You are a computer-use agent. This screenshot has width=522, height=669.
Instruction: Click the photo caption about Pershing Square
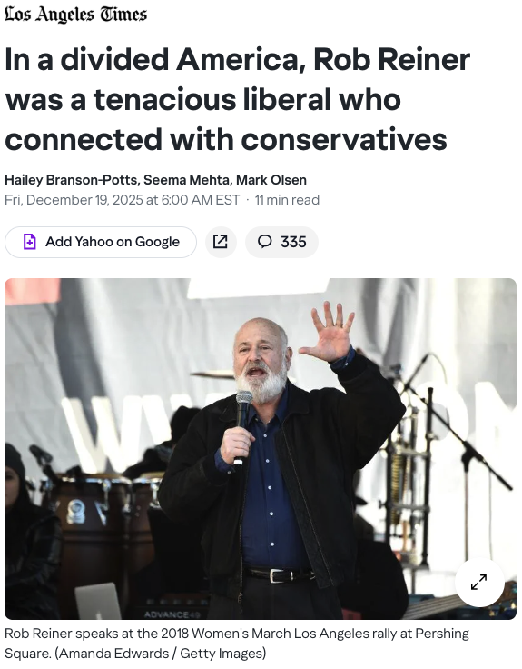tap(237, 644)
